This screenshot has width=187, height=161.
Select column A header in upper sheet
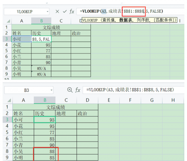click(22, 21)
